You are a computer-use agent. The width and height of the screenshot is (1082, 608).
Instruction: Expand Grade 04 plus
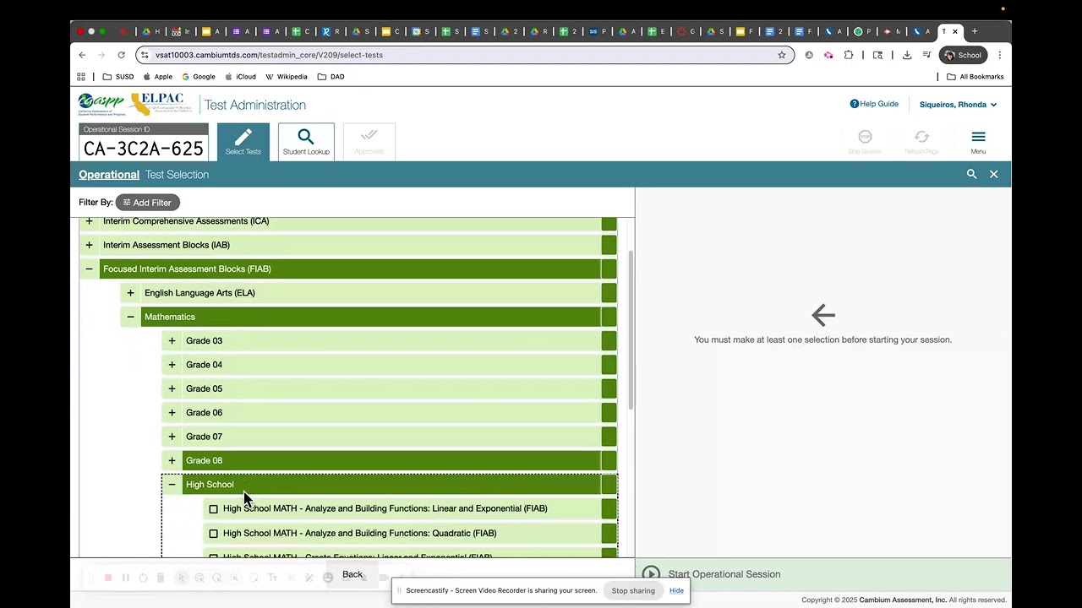172,365
